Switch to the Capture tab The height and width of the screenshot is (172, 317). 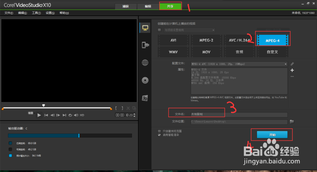126,6
